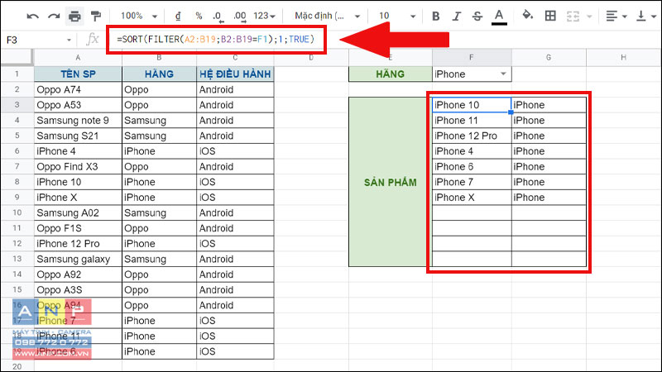Viewport: 662px width, 372px height.
Task: Select cell Samsung note 9
Action: [x=78, y=120]
